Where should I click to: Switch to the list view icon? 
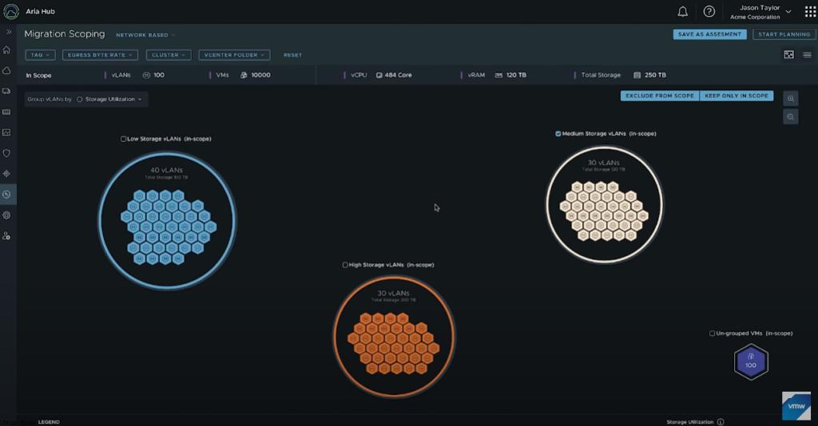click(x=807, y=55)
